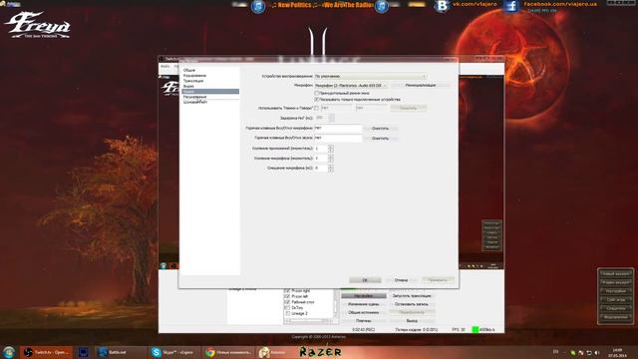Click Настройки button in OBS main window

[363, 296]
